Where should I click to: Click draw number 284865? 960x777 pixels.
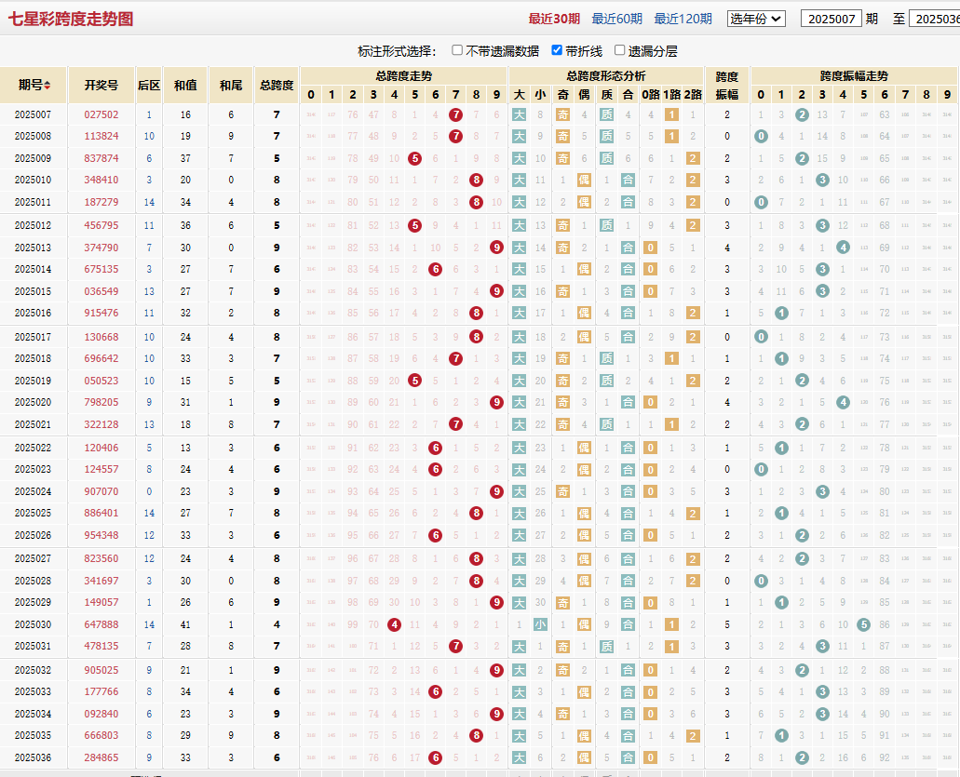click(101, 757)
